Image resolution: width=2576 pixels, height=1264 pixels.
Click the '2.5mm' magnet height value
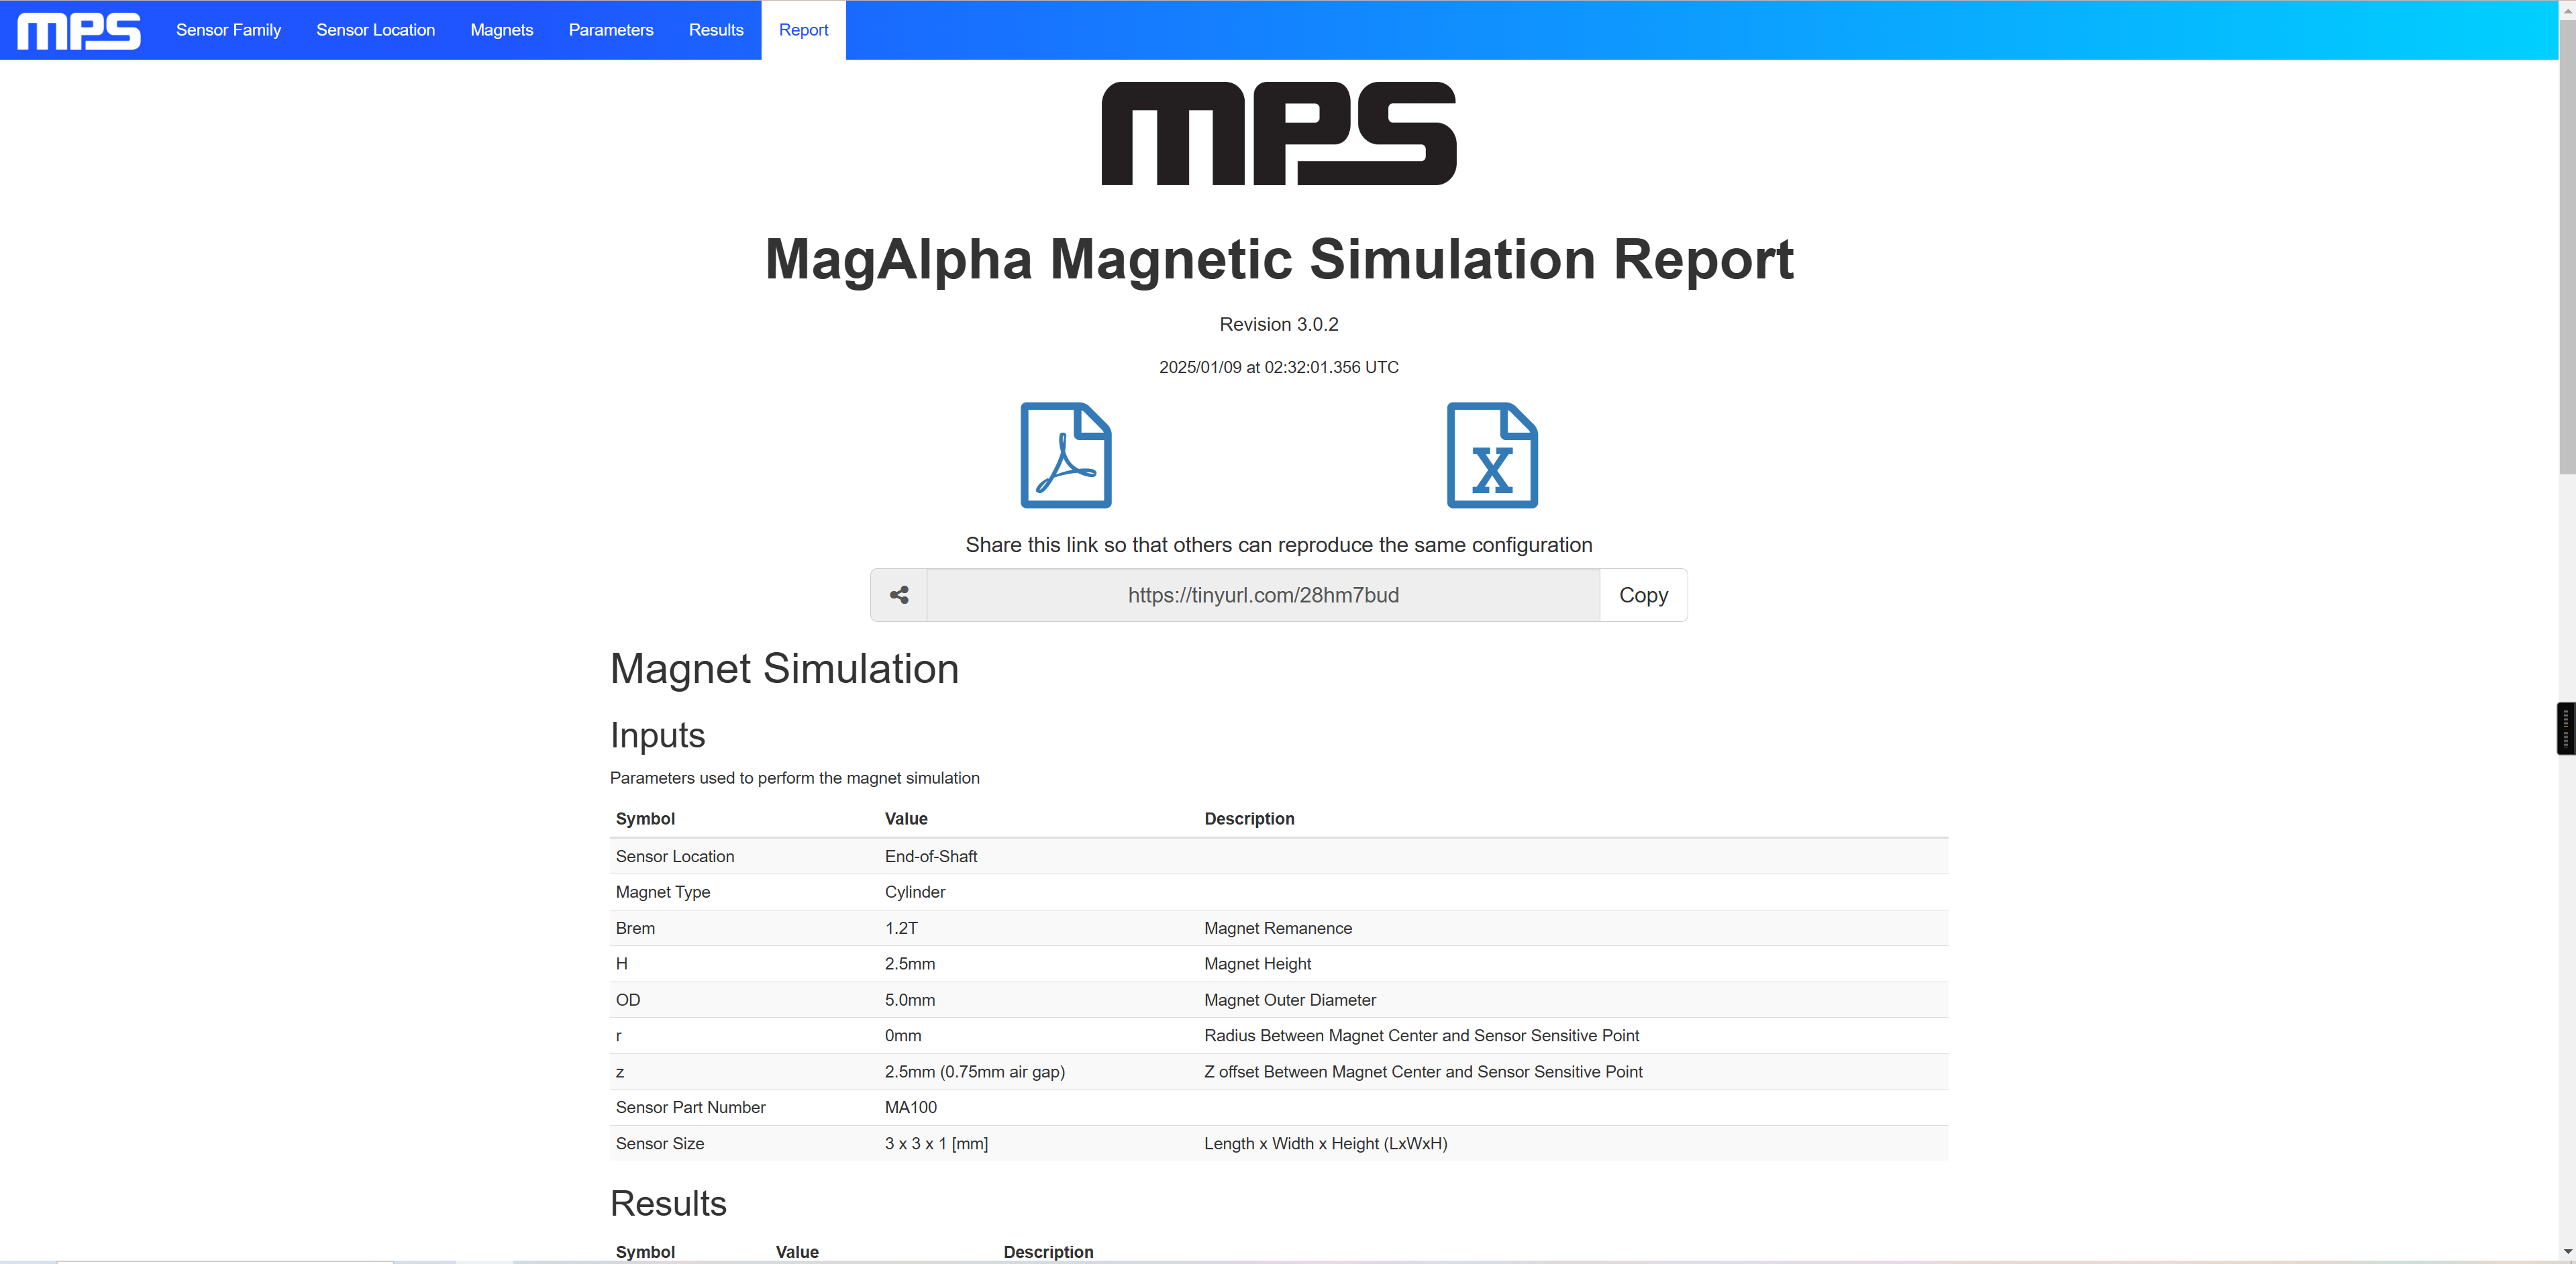tap(909, 964)
